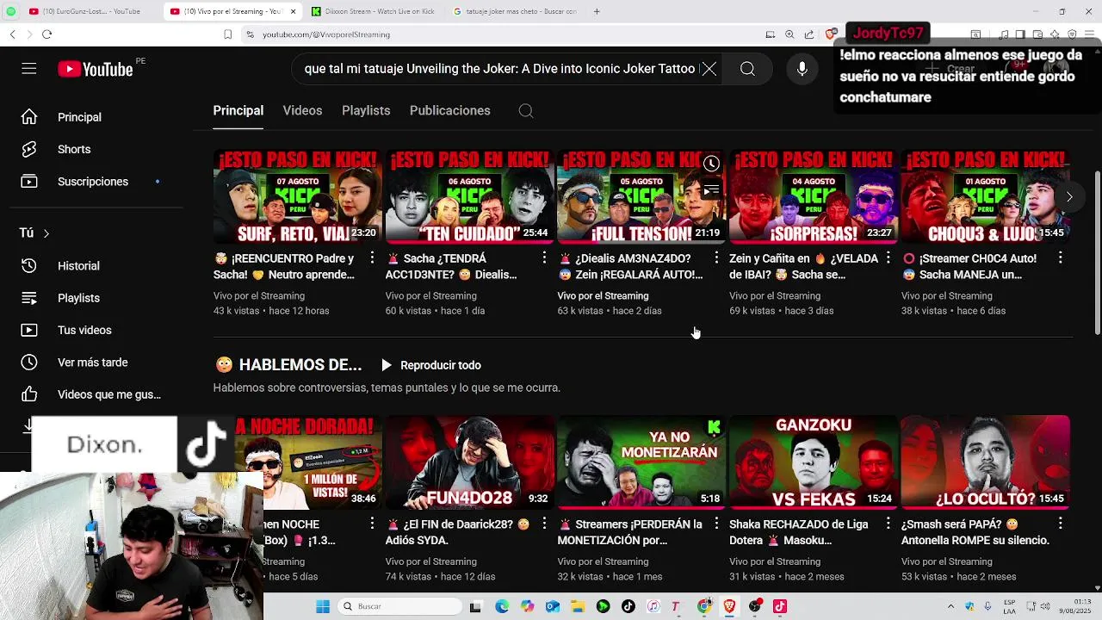1102x620 pixels.
Task: Open options menu for ¿Dealis AM3NAZ4DO? video
Action: coord(716,258)
